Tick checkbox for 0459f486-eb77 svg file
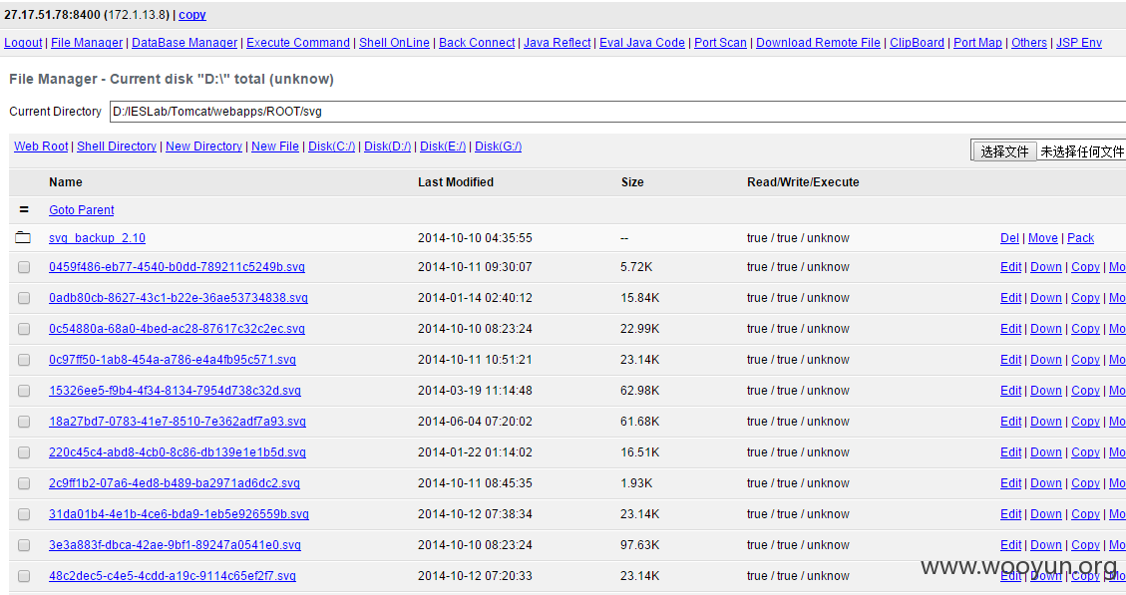This screenshot has width=1126, height=595. coord(24,267)
